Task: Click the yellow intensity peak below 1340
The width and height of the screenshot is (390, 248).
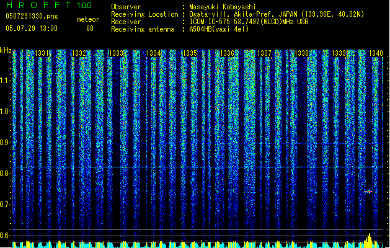Action: point(369,241)
